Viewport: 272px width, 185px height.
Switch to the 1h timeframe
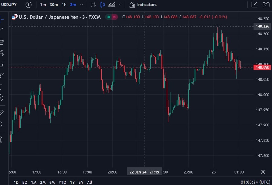click(x=64, y=5)
